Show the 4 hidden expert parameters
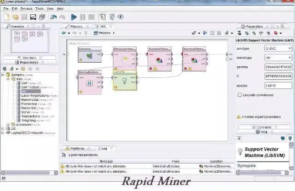Viewport: 295px width, 191px height. [261, 117]
